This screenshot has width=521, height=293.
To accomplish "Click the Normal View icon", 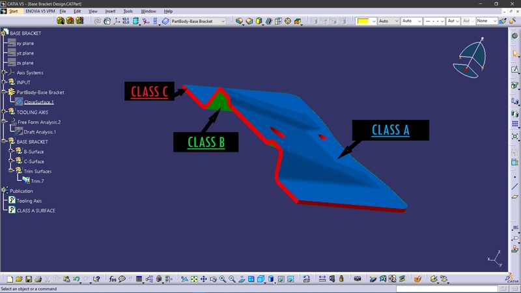I will tap(242, 279).
